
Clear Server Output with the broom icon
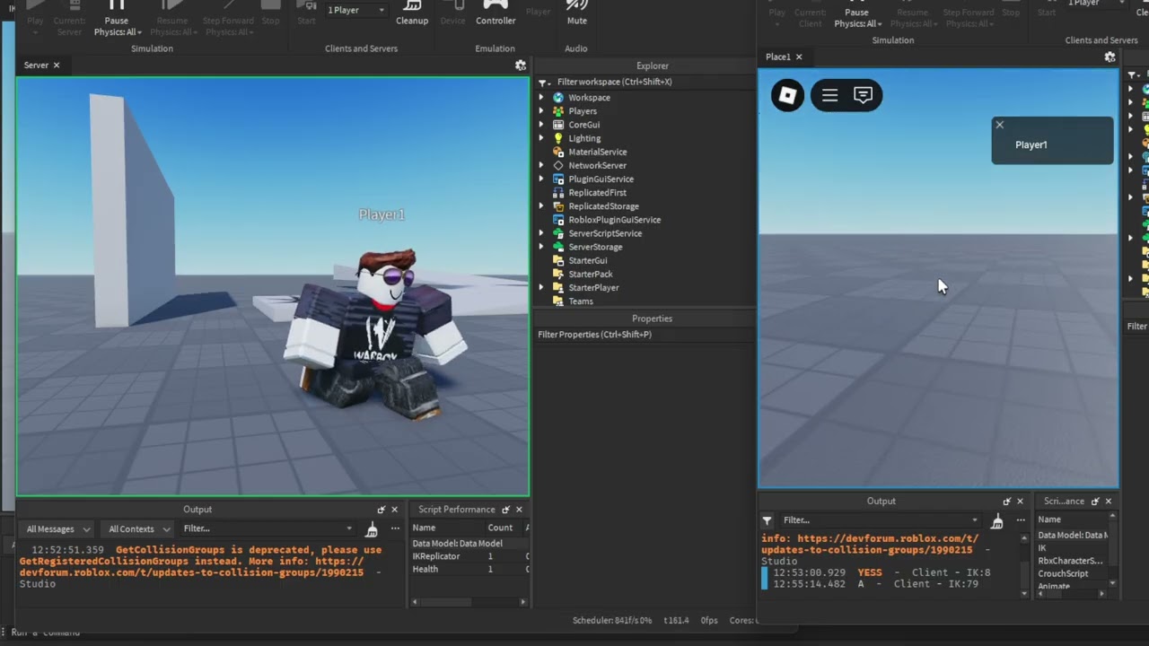pyautogui.click(x=372, y=529)
